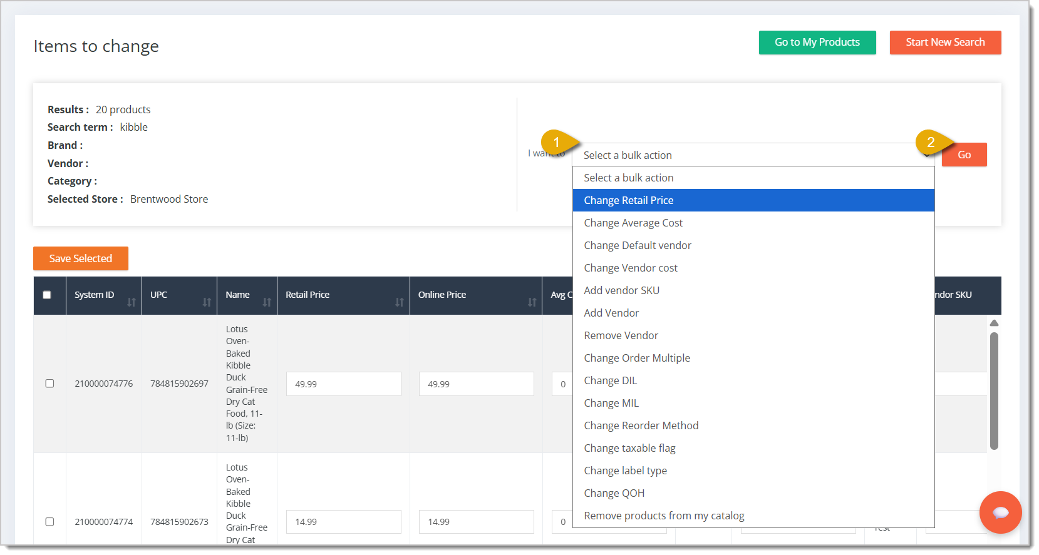Image resolution: width=1039 pixels, height=555 pixels.
Task: Sort table by Online Price arrows
Action: tap(532, 302)
